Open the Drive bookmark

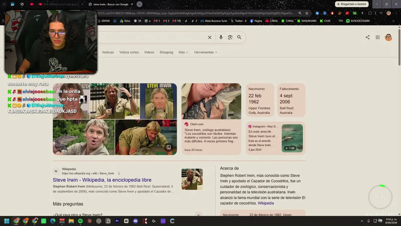pos(125,21)
